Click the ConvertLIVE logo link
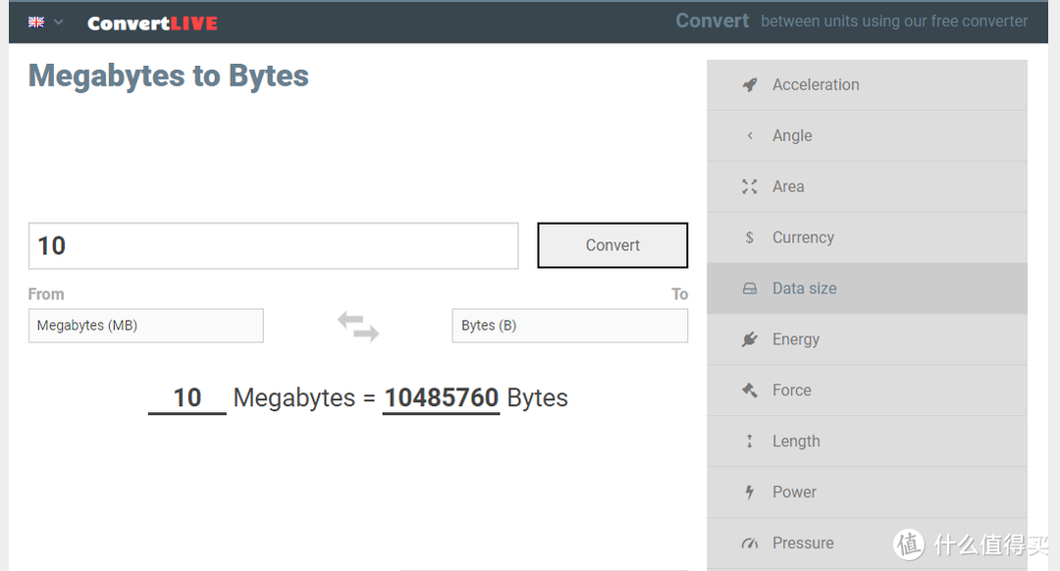The image size is (1060, 571). click(152, 23)
